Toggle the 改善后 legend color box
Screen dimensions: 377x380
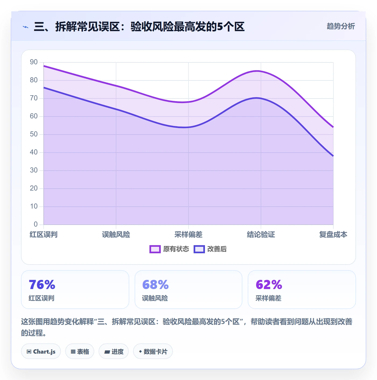[x=199, y=249]
